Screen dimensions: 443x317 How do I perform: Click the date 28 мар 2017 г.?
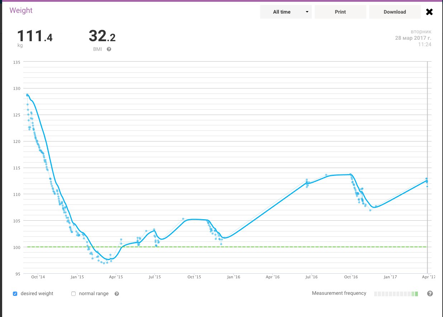(x=413, y=38)
